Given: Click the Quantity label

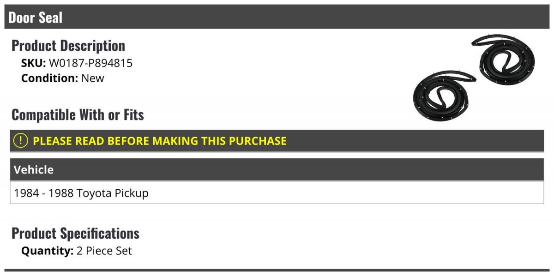Looking at the screenshot, I should [48, 251].
